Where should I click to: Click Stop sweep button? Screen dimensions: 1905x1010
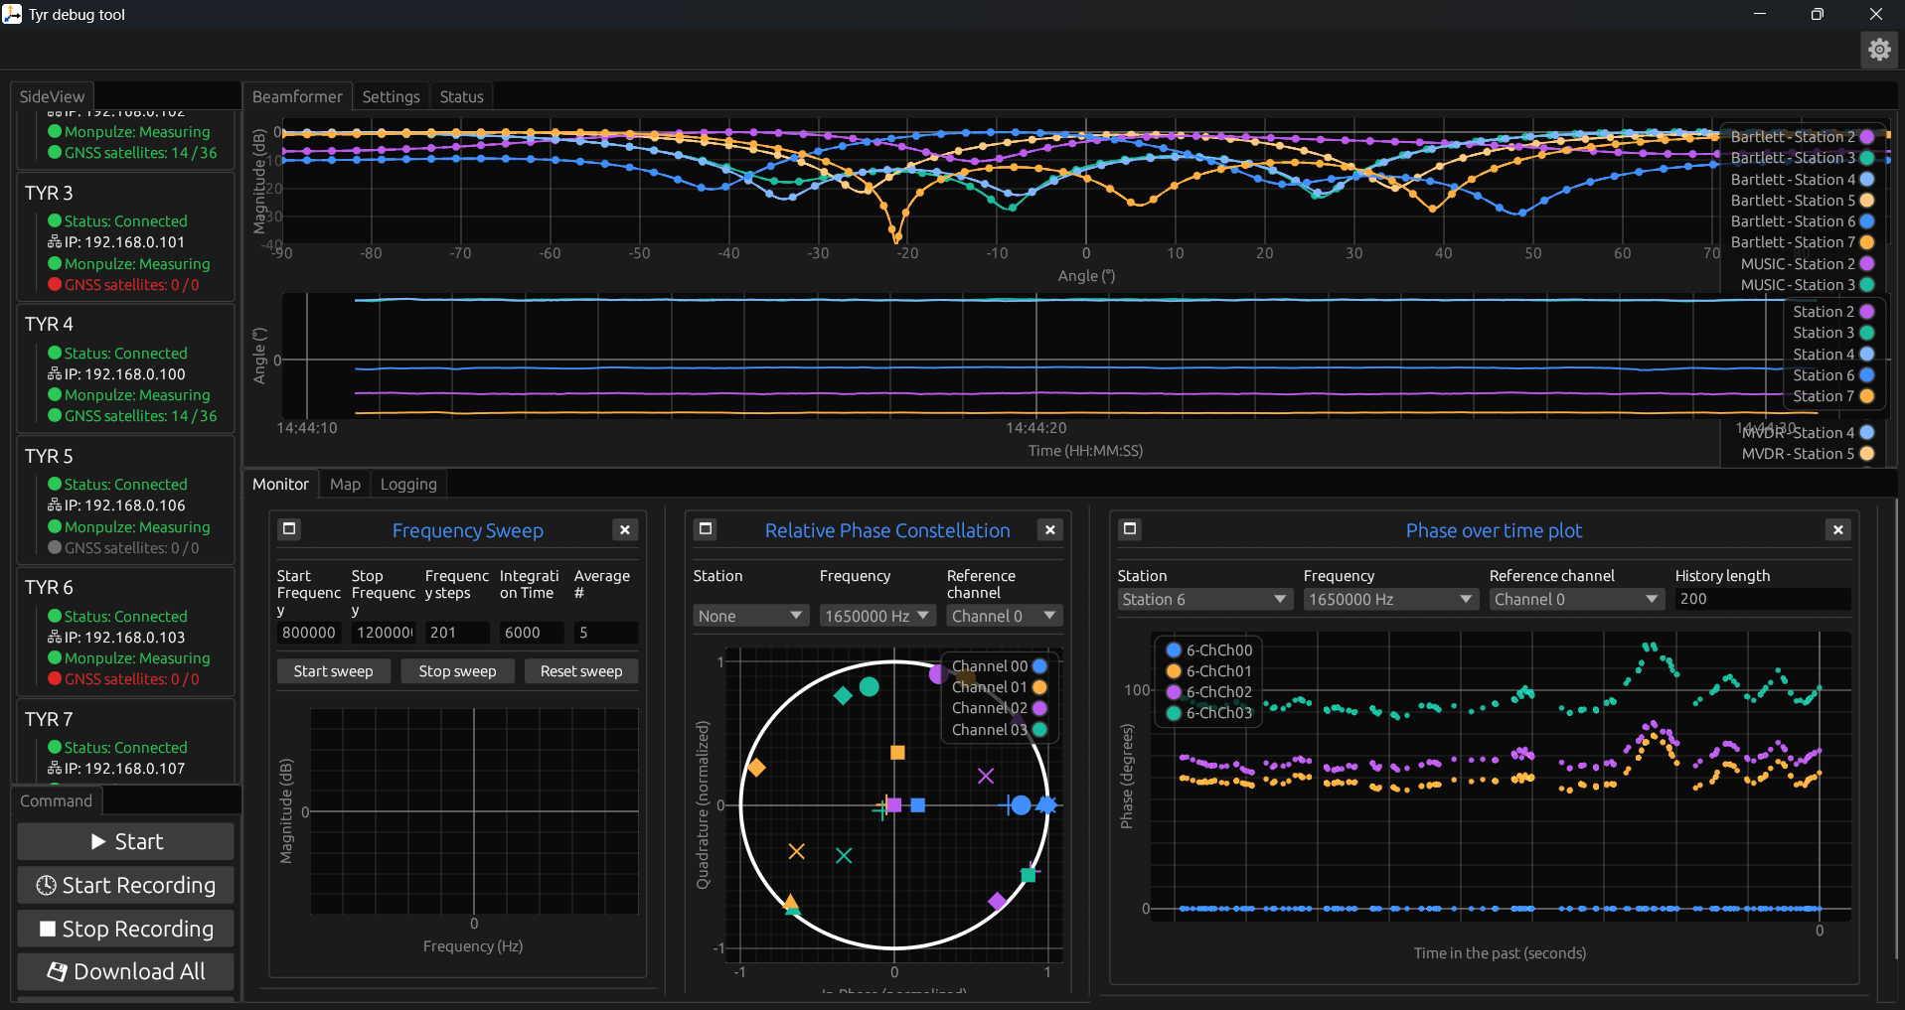click(x=457, y=671)
